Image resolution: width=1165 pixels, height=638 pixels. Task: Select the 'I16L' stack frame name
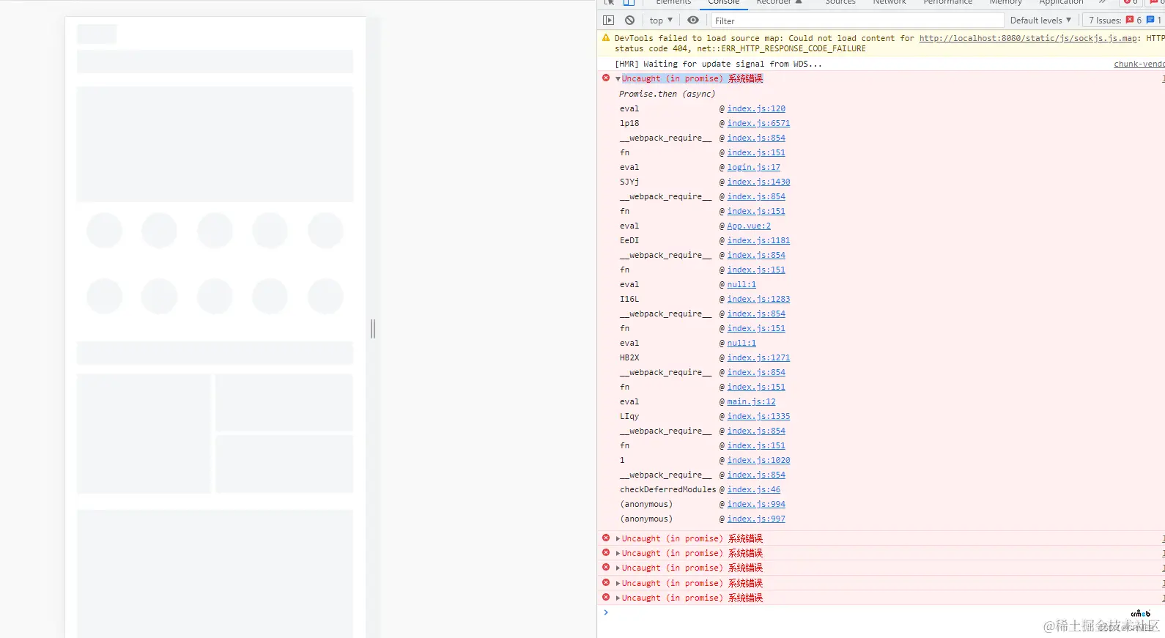tap(629, 299)
